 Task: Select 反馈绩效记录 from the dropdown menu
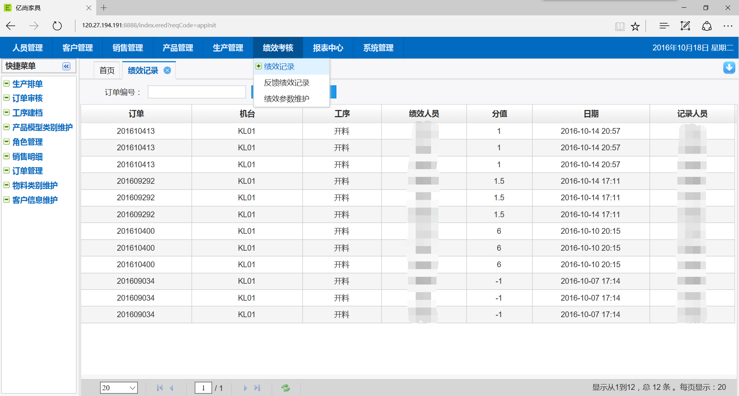coord(287,83)
